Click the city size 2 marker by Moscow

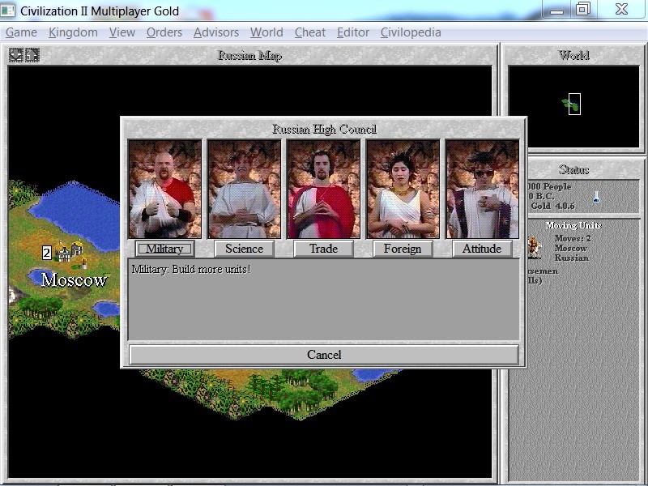pyautogui.click(x=47, y=253)
